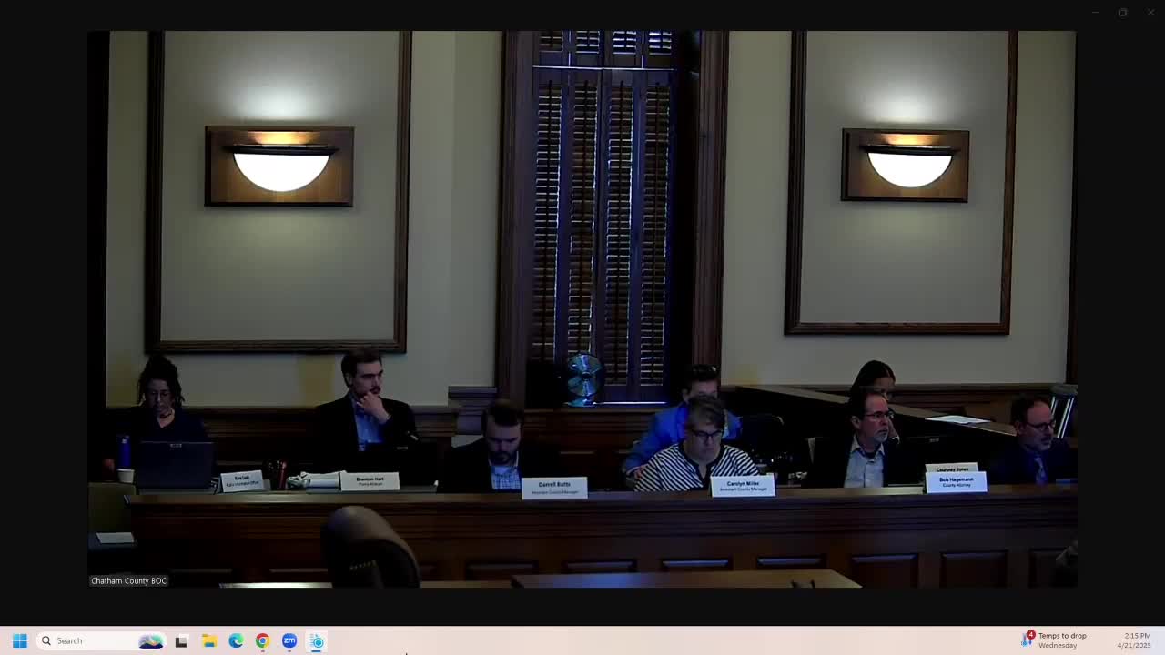Click the Brandon Hart nameplate in video
The image size is (1165, 655).
(x=370, y=481)
